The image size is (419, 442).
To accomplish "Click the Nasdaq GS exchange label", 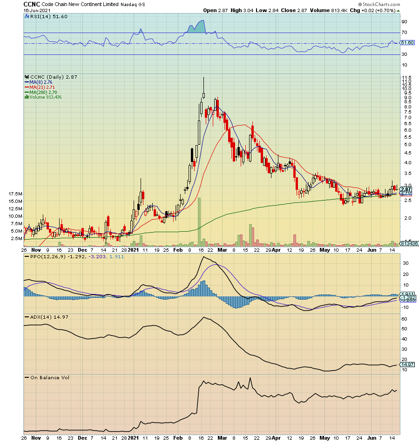I will [133, 5].
